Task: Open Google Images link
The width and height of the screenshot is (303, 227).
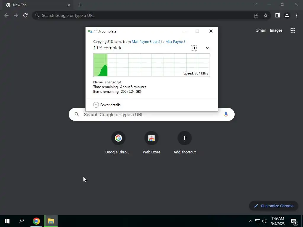Action: [276, 30]
